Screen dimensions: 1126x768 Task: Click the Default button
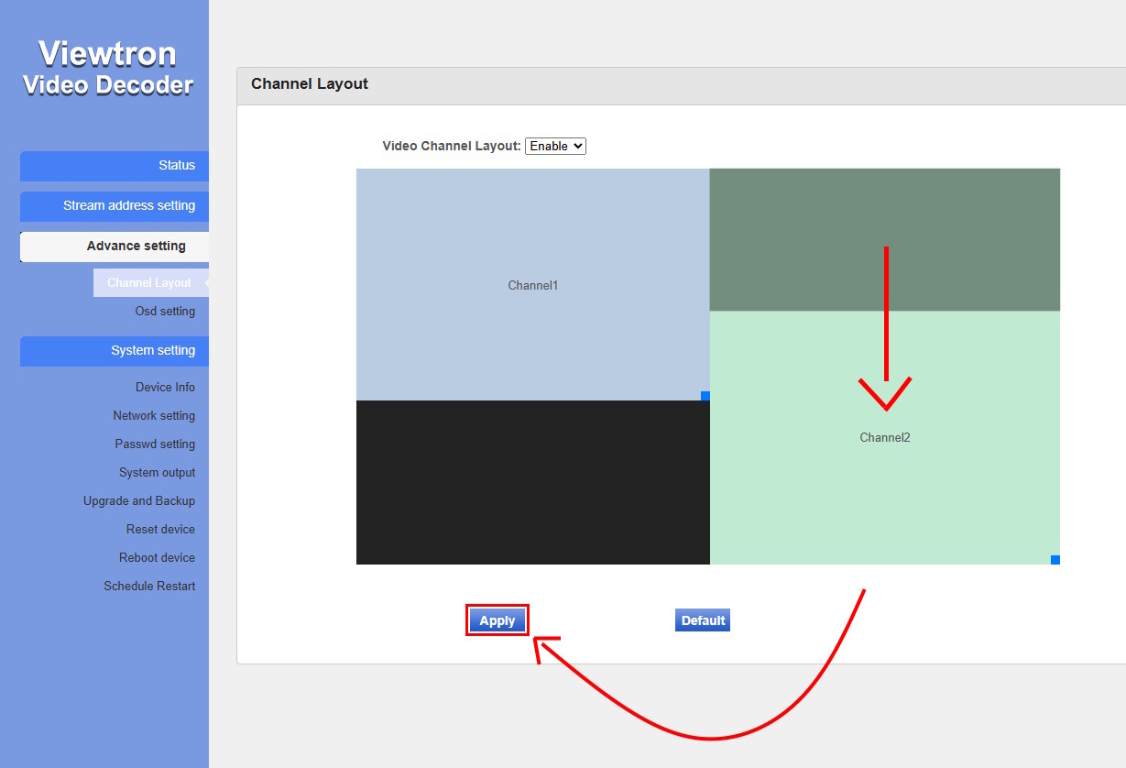pos(703,620)
